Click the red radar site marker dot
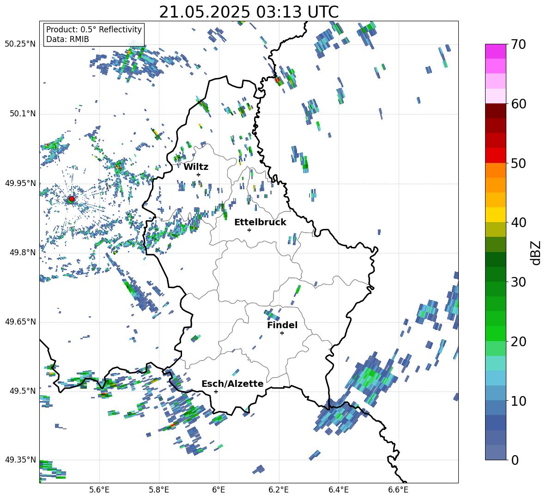 click(x=72, y=199)
